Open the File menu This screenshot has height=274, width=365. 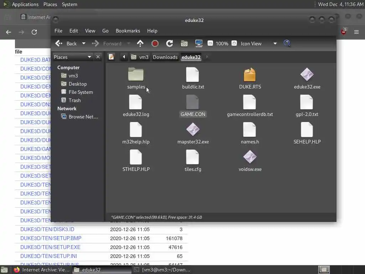pos(58,31)
